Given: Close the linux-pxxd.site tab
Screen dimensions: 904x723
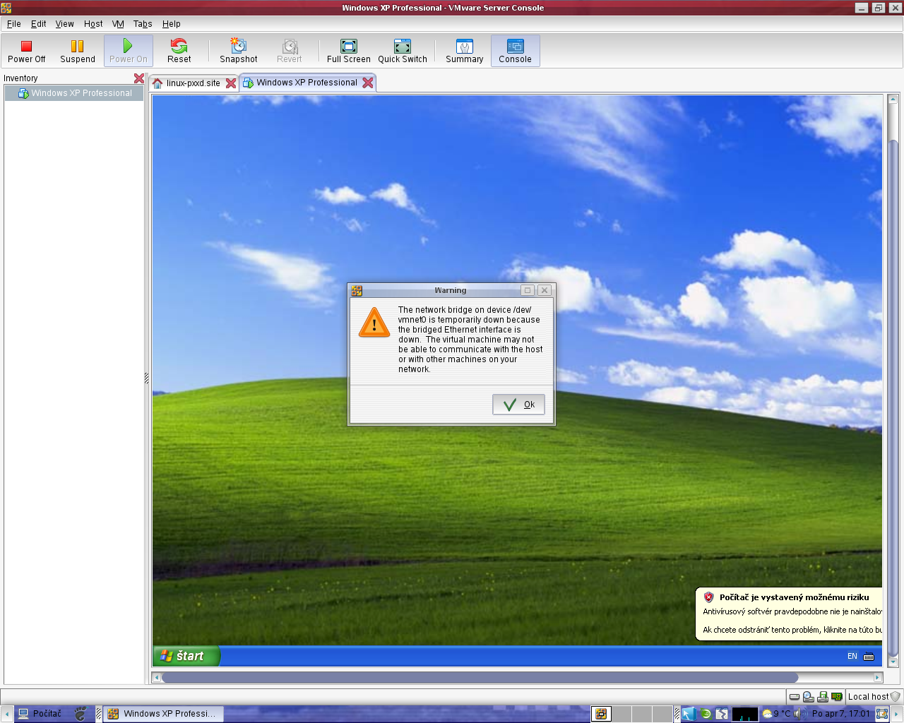Looking at the screenshot, I should click(231, 83).
